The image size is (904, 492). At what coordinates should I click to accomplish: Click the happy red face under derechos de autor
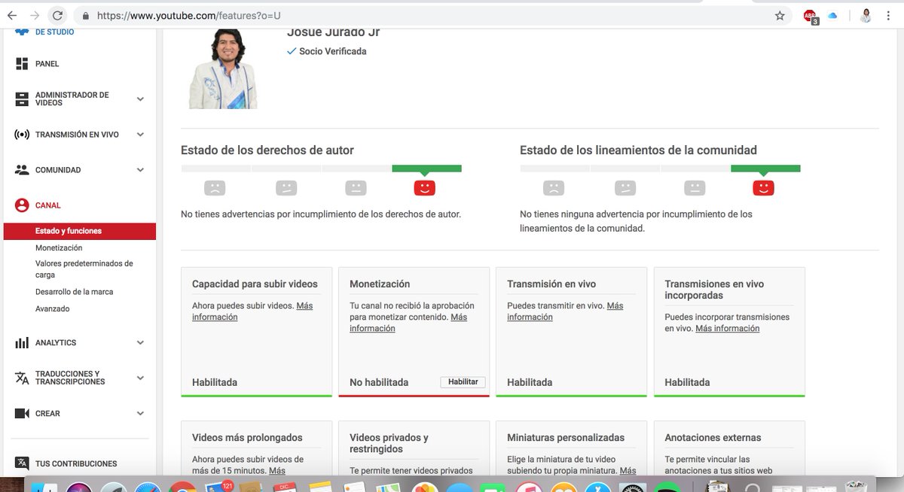pos(425,188)
